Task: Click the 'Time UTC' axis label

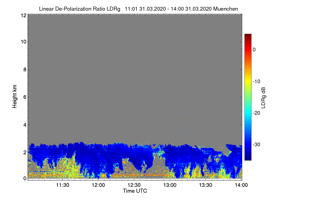Action: pyautogui.click(x=135, y=191)
